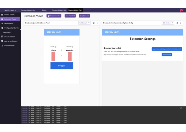Click the Their hugs label
Viewport: 186px width, 132px height.
70,47
